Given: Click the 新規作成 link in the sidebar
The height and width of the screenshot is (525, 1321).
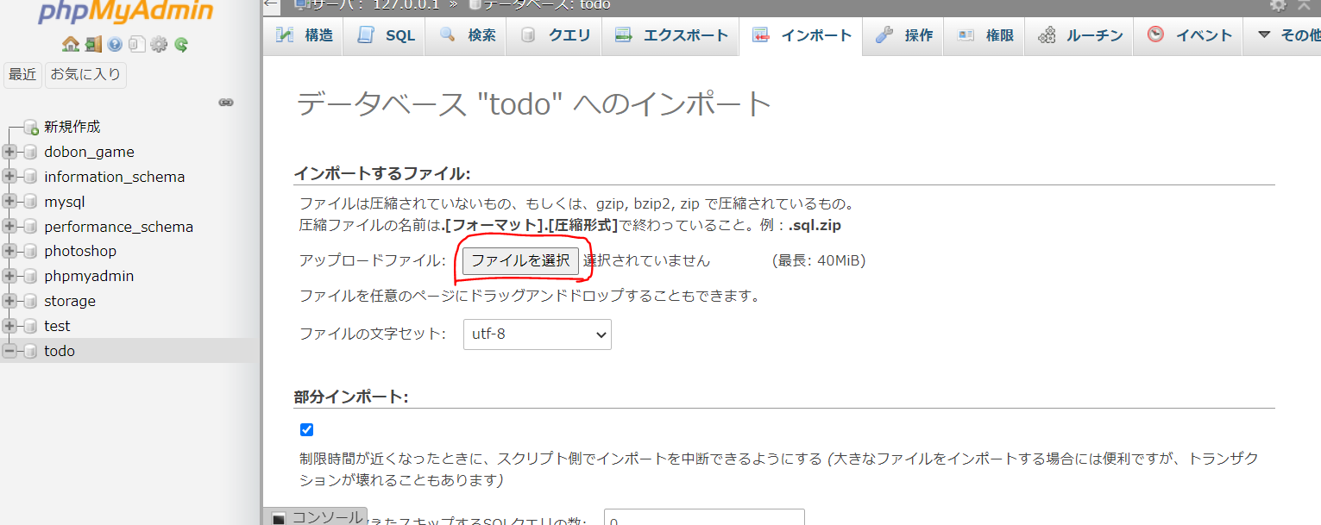Looking at the screenshot, I should pos(73,126).
